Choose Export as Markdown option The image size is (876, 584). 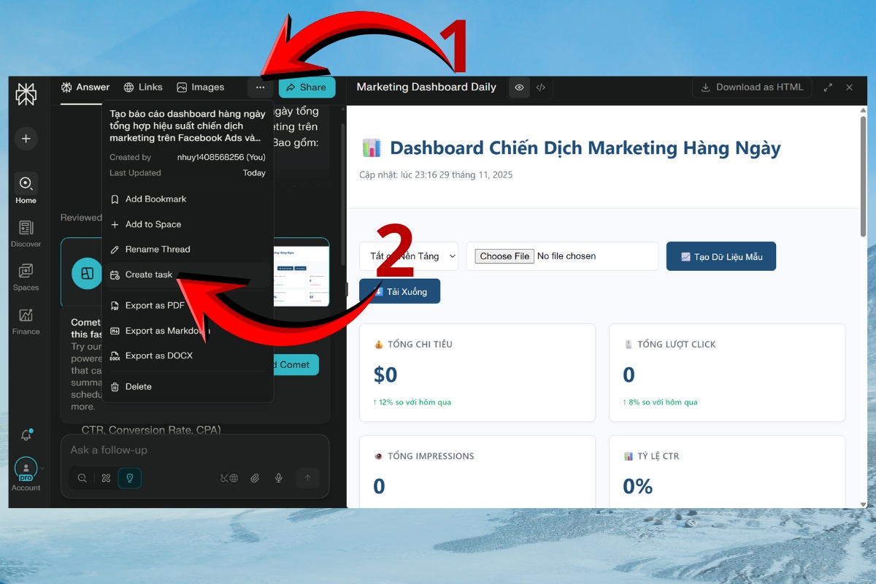188,331
